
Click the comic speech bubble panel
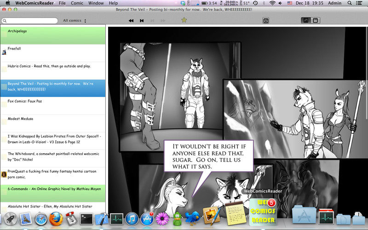208,156
